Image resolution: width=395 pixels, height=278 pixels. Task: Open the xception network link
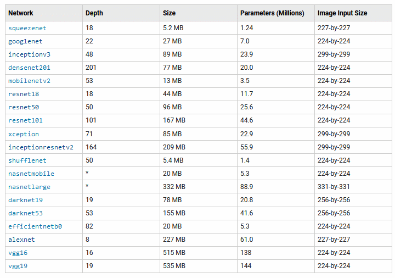point(24,134)
